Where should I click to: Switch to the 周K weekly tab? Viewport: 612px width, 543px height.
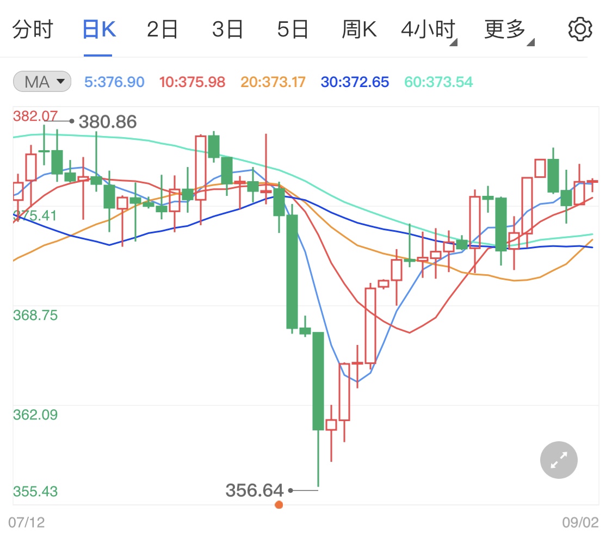point(359,29)
